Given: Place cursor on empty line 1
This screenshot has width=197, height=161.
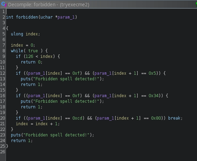Looking at the screenshot, I should 100,12.
